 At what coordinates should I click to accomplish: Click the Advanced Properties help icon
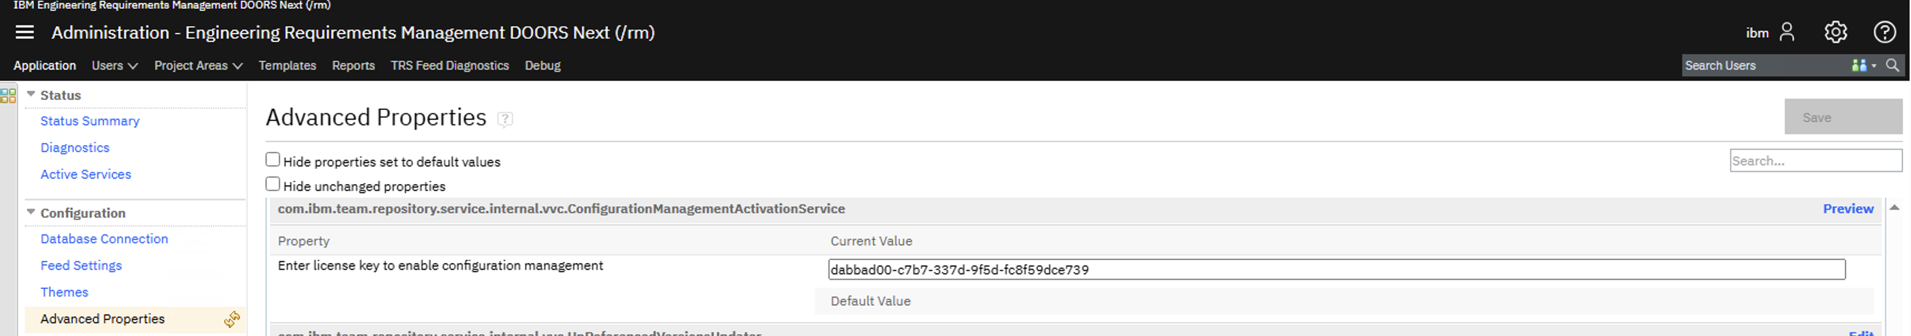click(x=505, y=119)
